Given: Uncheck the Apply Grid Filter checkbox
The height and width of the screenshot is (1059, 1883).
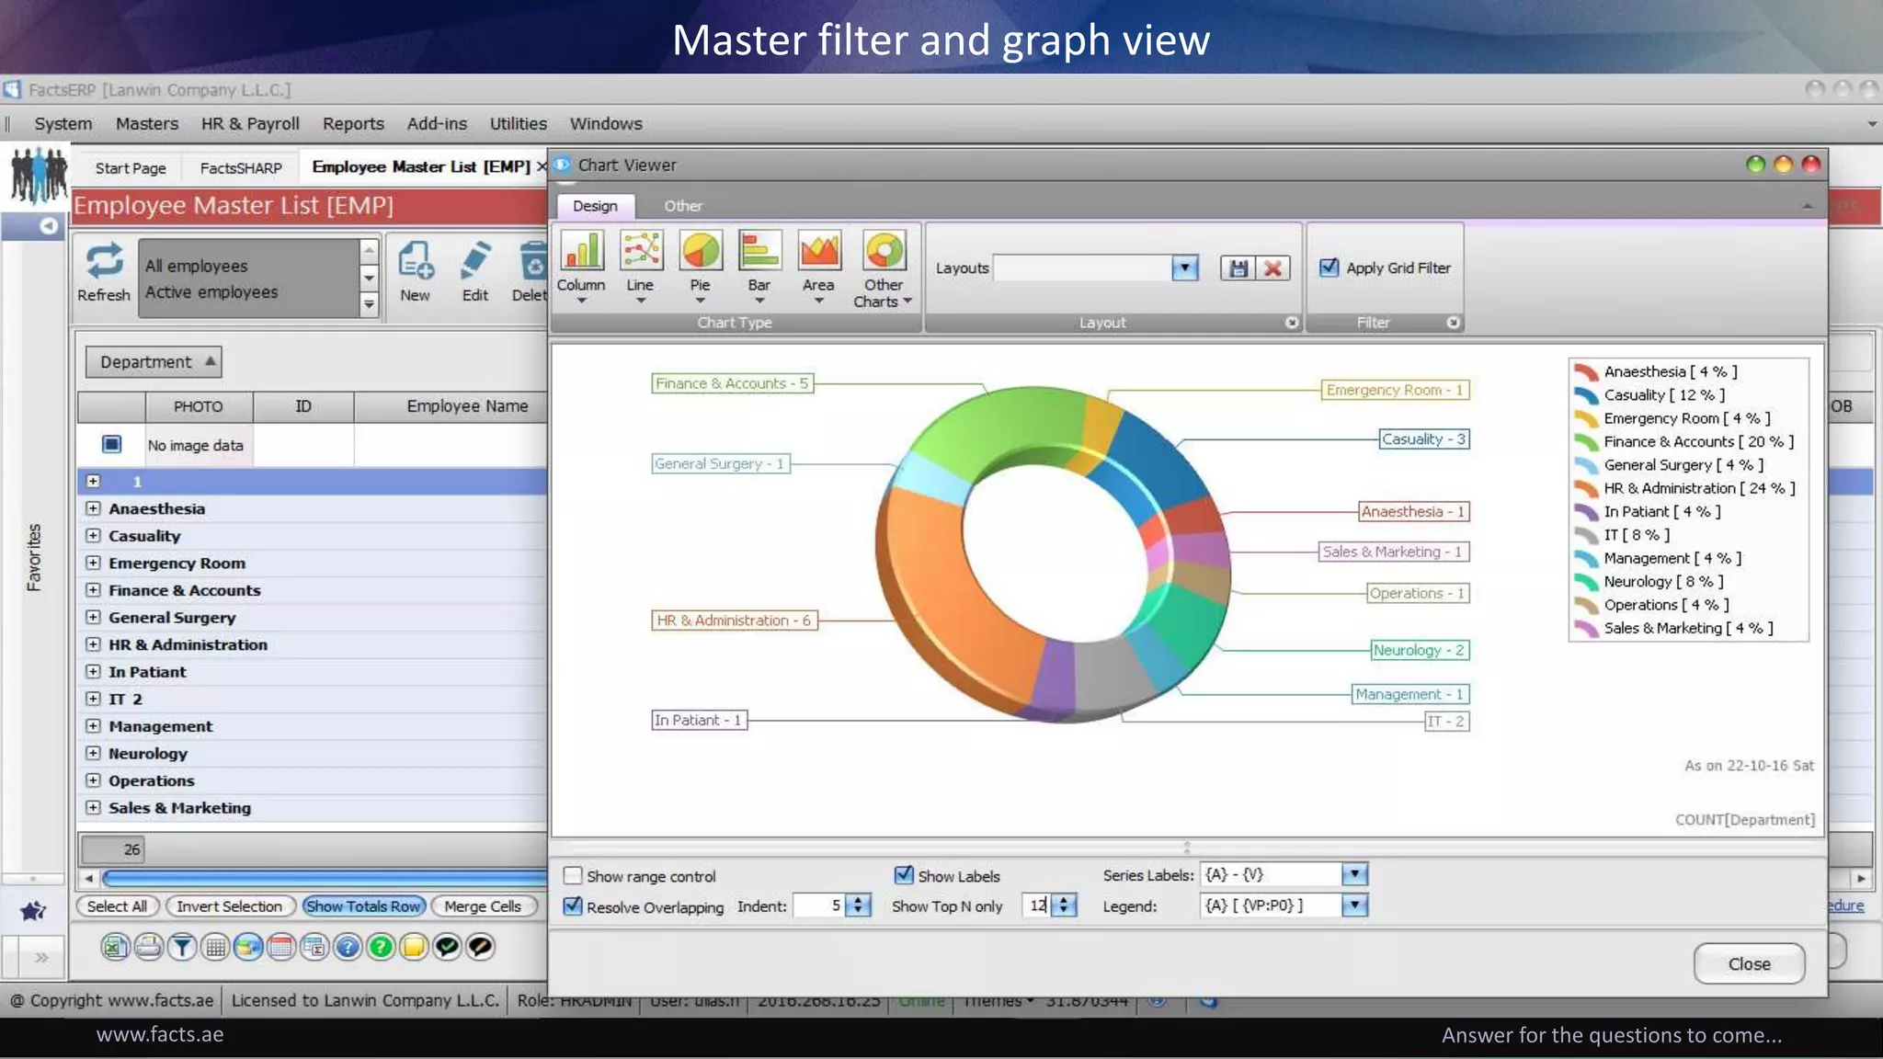Looking at the screenshot, I should [1330, 268].
